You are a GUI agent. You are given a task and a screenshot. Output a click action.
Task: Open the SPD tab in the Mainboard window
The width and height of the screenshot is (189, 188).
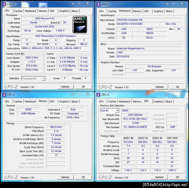(x=146, y=11)
